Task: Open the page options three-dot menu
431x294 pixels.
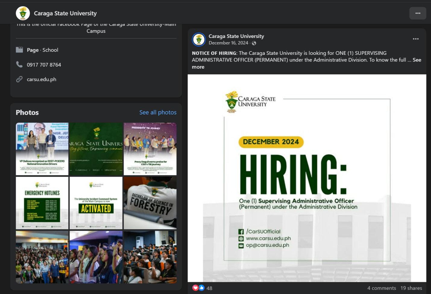Action: pos(417,13)
